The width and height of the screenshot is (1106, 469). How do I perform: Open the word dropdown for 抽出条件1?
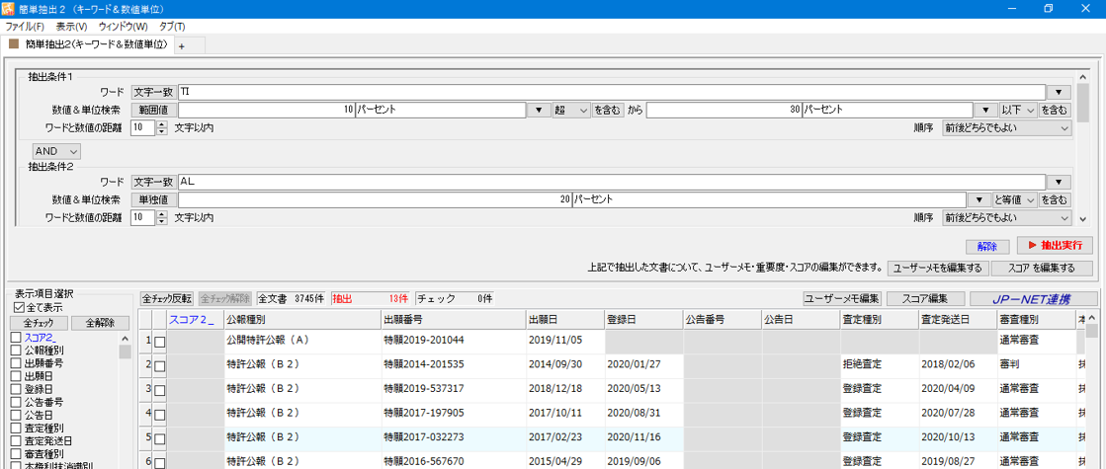(1058, 92)
